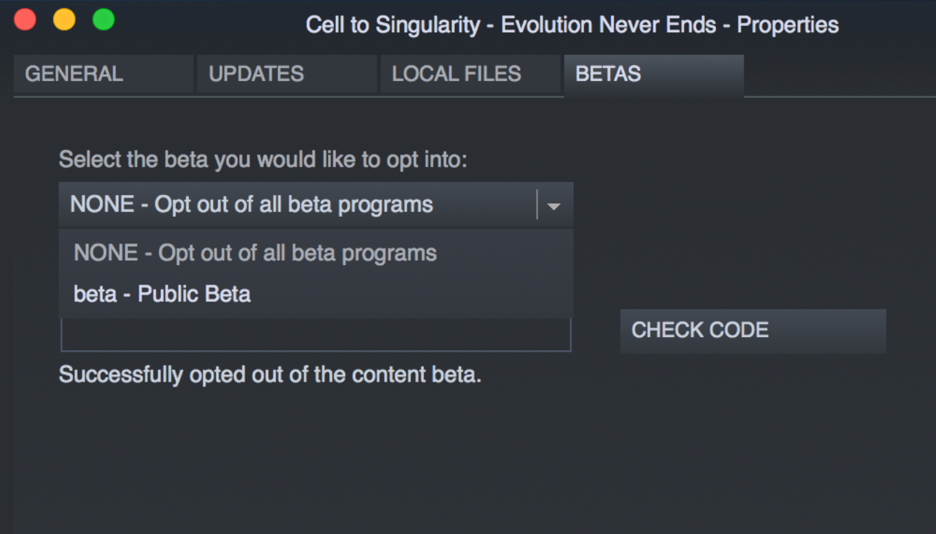Screen dimensions: 936x534
Task: Maximize the window using the green button
Action: [x=103, y=19]
